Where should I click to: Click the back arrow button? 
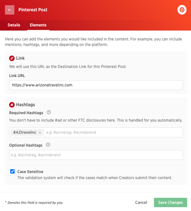coord(10,10)
